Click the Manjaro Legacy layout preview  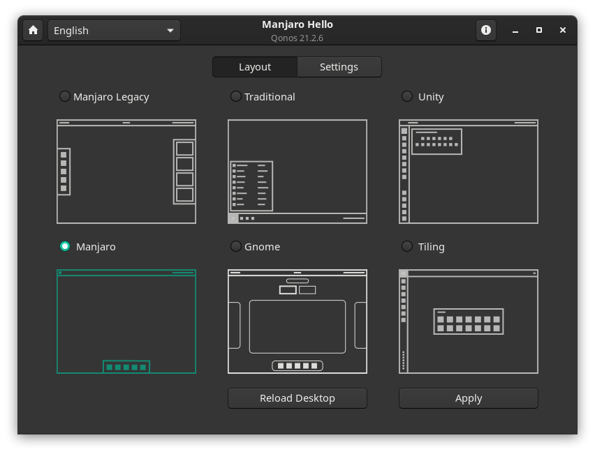click(126, 172)
